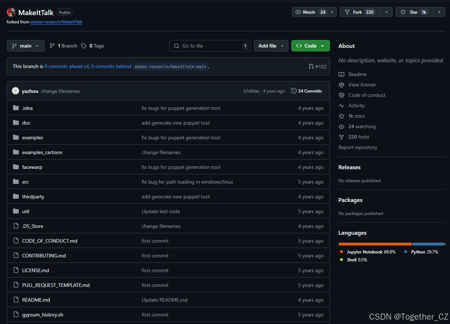Click the fork icon beside 220 forks
450x324 pixels.
[x=341, y=137]
